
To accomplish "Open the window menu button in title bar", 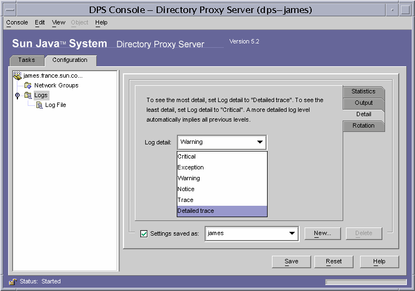I will [x=10, y=10].
